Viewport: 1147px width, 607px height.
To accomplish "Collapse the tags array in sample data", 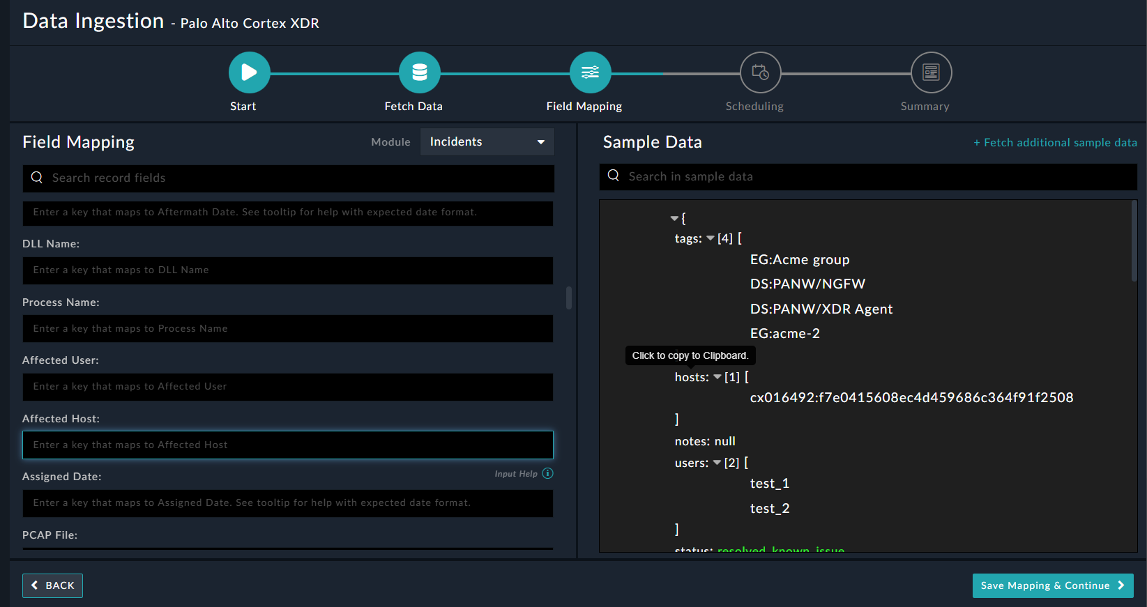I will 711,238.
